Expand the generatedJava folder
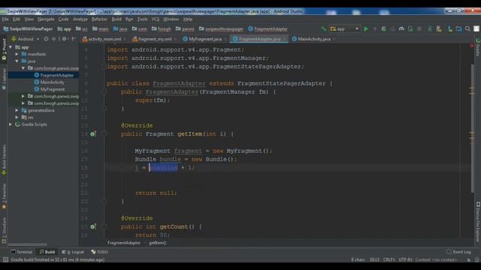 click(x=17, y=110)
